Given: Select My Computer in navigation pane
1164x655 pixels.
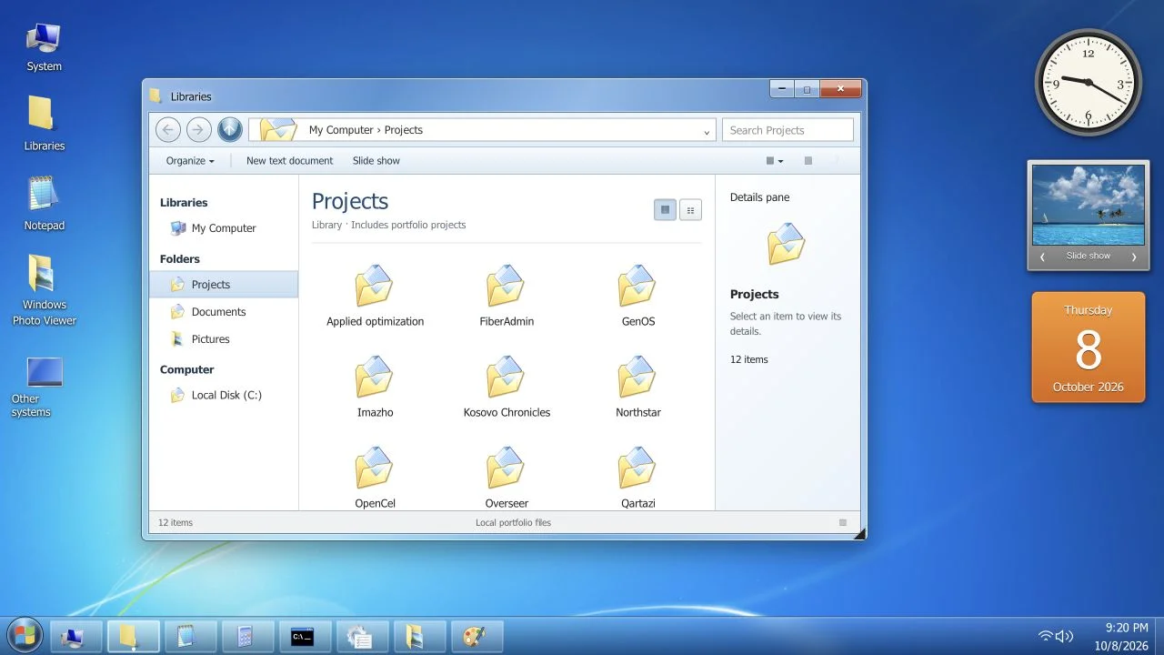Looking at the screenshot, I should [224, 228].
